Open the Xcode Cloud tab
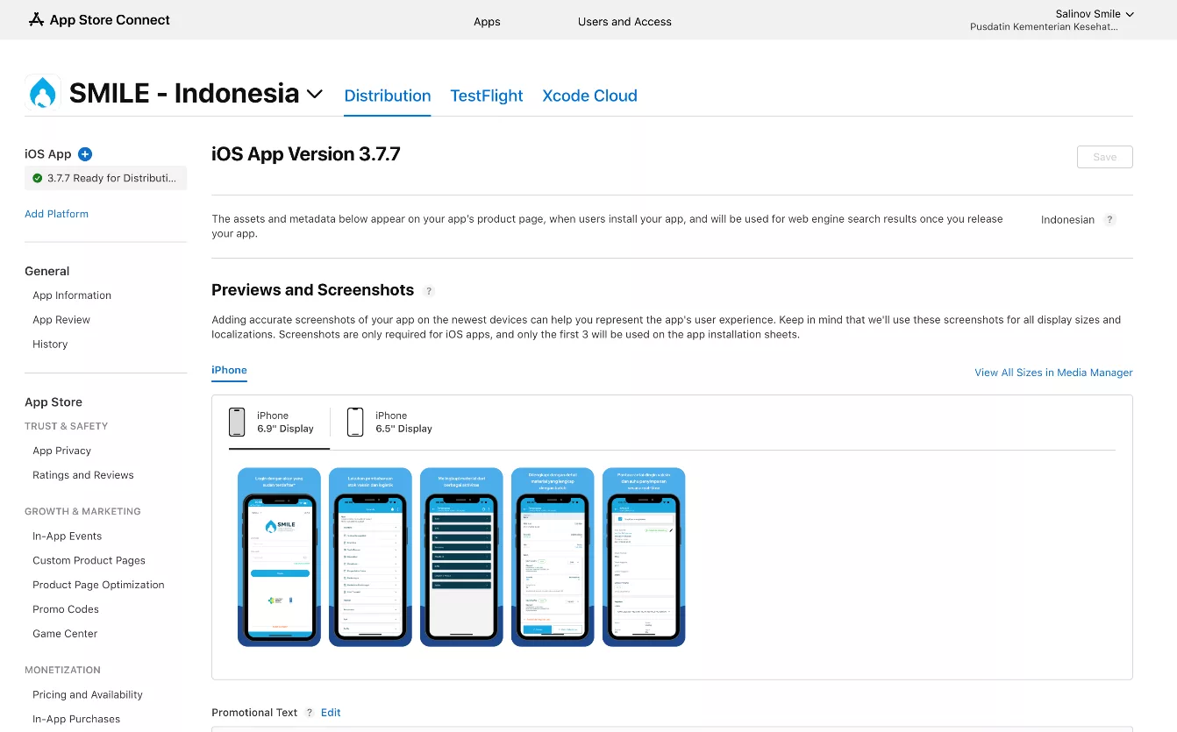 (589, 96)
